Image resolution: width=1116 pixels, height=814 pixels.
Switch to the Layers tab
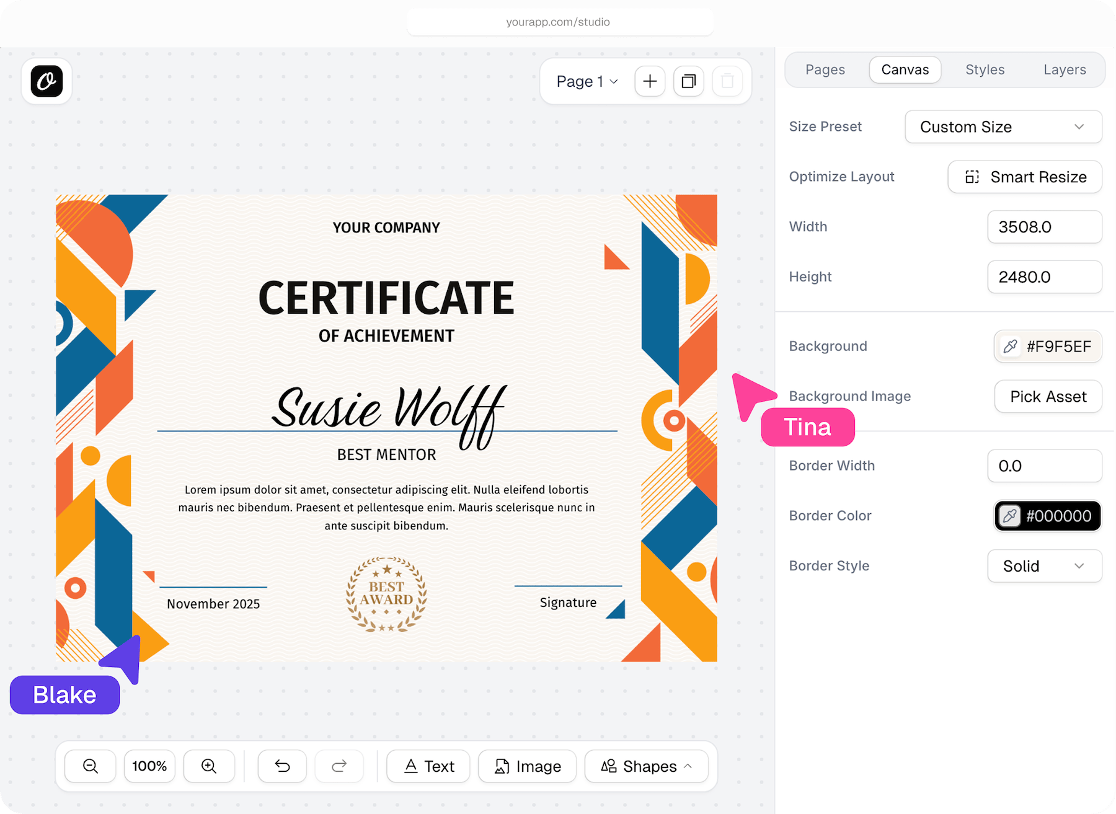click(1065, 69)
